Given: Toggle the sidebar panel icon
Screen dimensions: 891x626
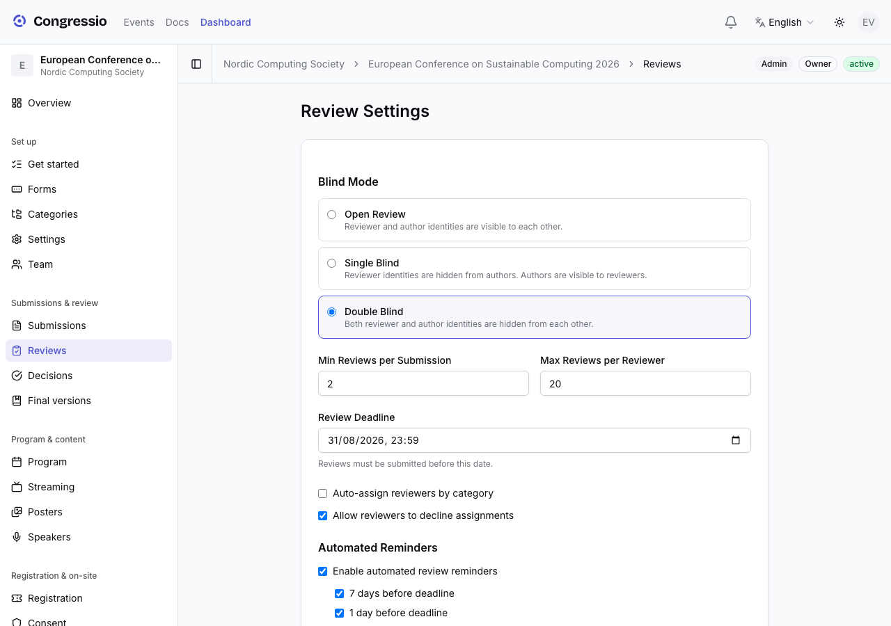Looking at the screenshot, I should (196, 64).
